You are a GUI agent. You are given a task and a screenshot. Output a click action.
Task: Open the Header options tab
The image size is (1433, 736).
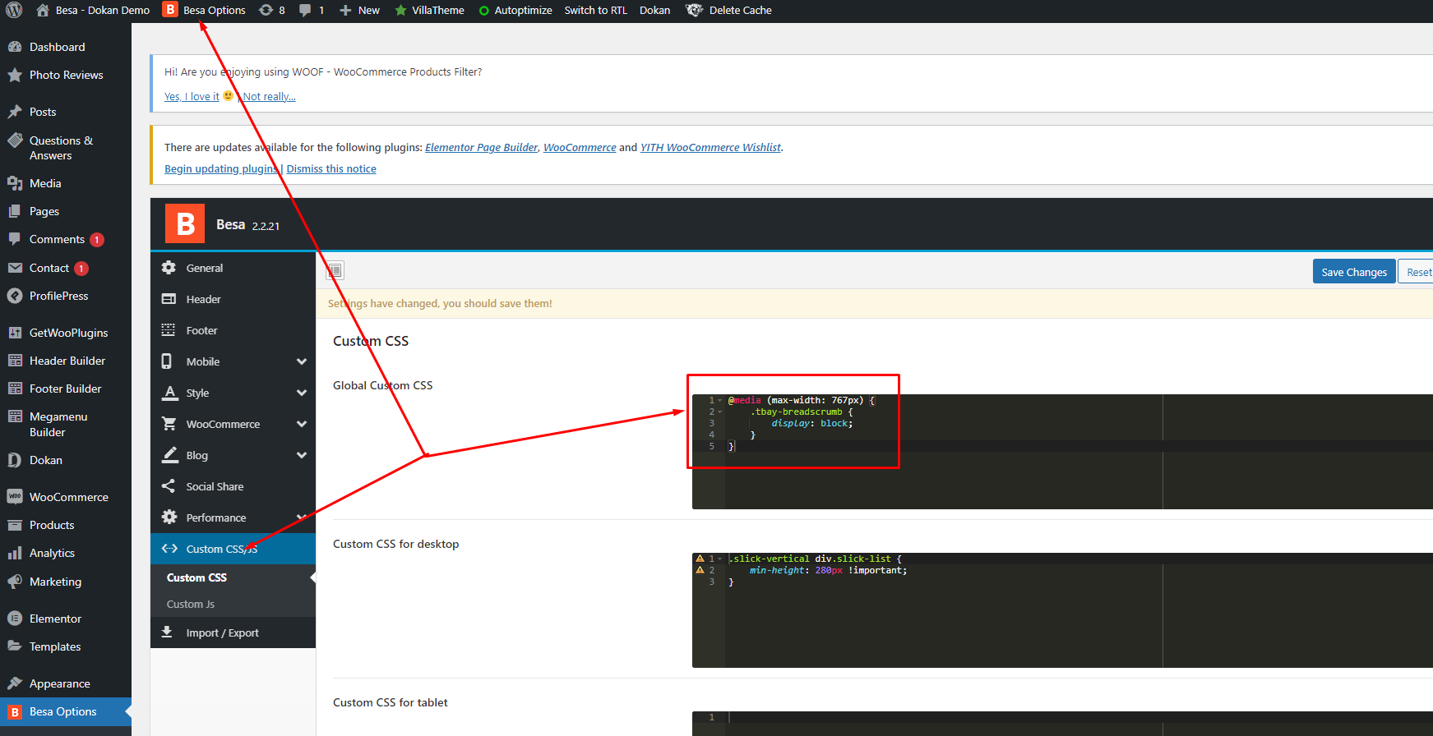coord(233,299)
